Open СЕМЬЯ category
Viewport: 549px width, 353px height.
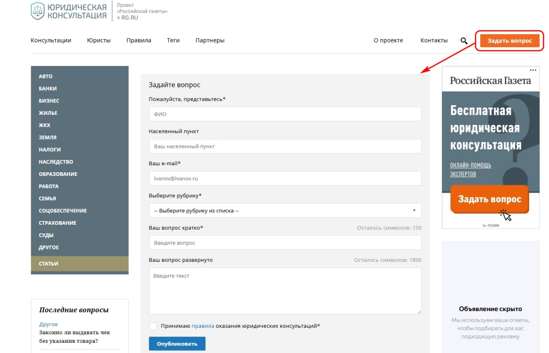(x=47, y=198)
